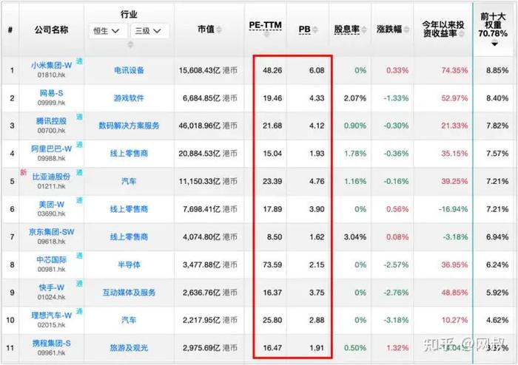Open 线上零售商 industry for 京东集团-SW row
518x365 pixels.
pos(129,236)
